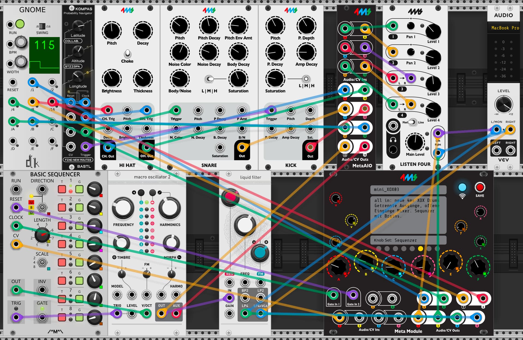This screenshot has height=340, width=523.
Task: Click the MORPH knob on macro oscillator 2
Action: tap(171, 243)
